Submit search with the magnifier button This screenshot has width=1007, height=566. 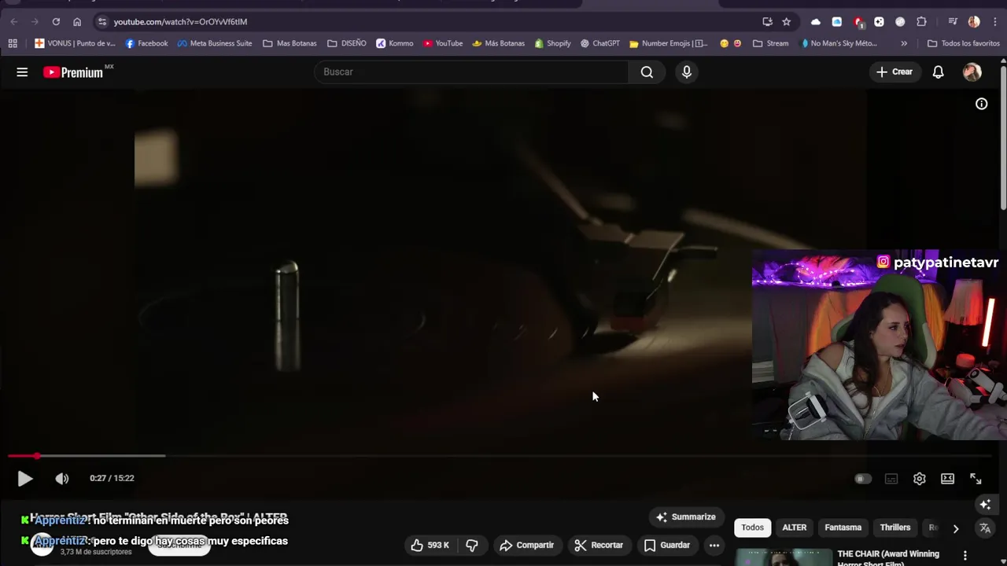click(647, 72)
